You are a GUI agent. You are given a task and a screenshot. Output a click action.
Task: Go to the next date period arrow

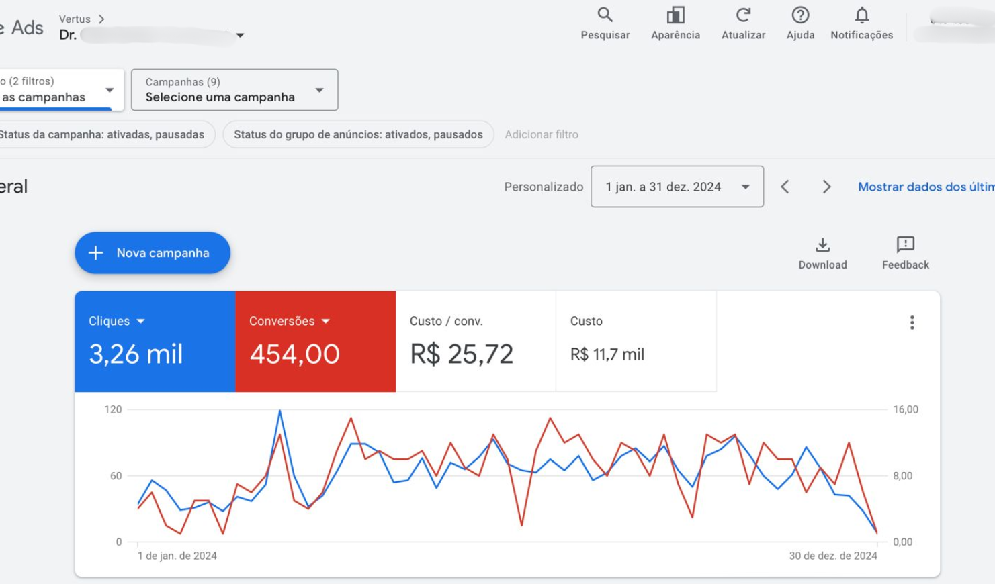(x=826, y=187)
